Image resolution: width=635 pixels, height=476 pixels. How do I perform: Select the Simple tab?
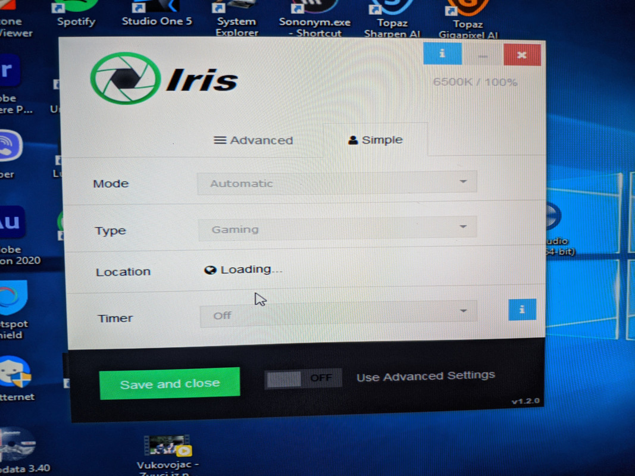pos(376,140)
